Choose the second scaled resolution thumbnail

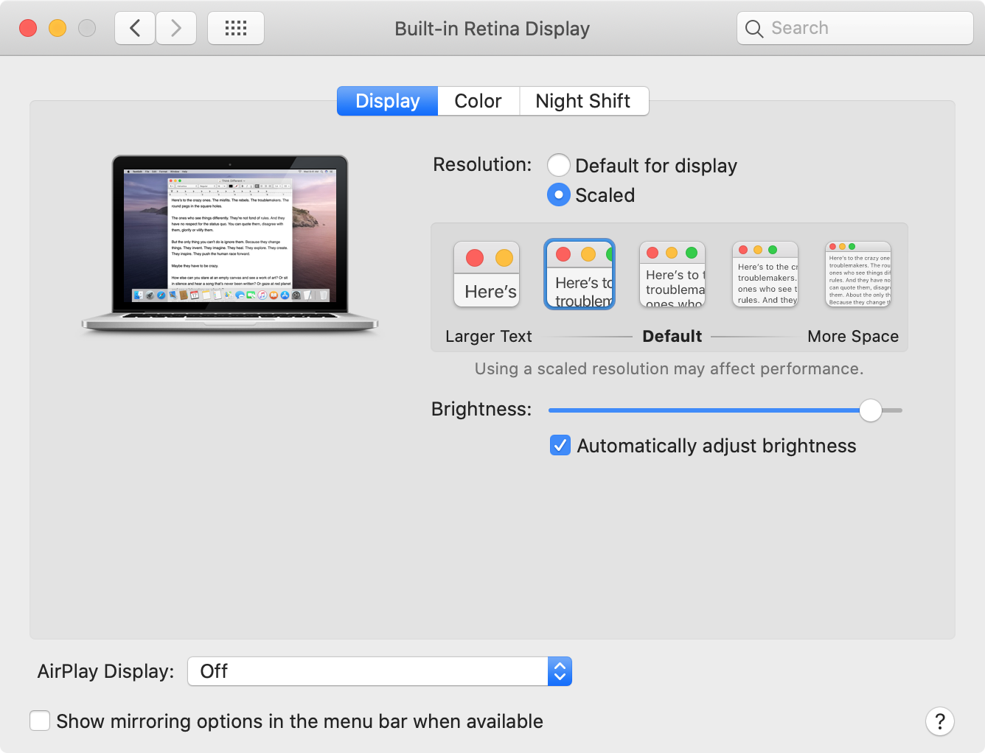(579, 274)
